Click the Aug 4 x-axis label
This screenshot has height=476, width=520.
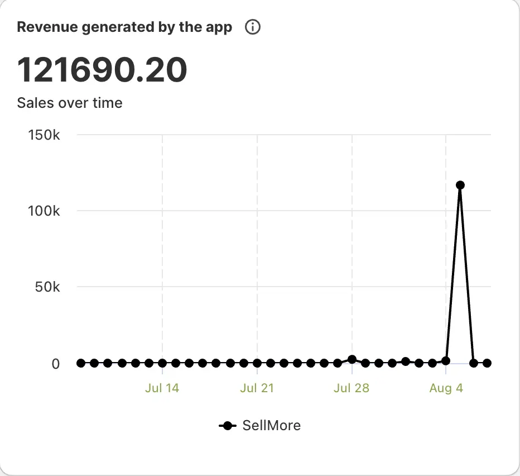pyautogui.click(x=446, y=388)
